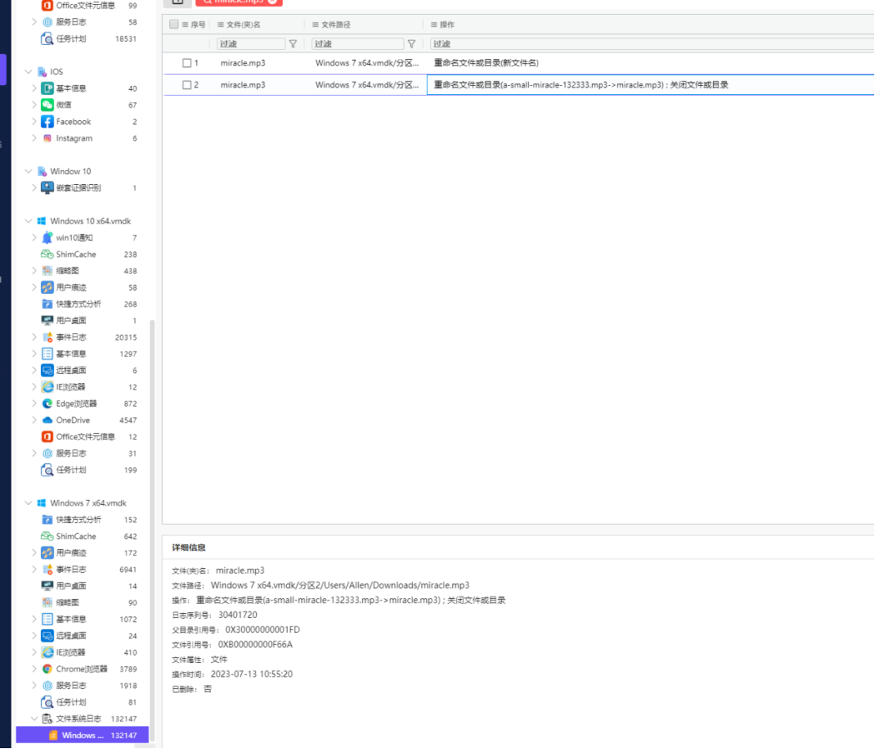Check the checkbox for row 1 miracle.mp3
This screenshot has height=749, width=875.
pos(187,63)
